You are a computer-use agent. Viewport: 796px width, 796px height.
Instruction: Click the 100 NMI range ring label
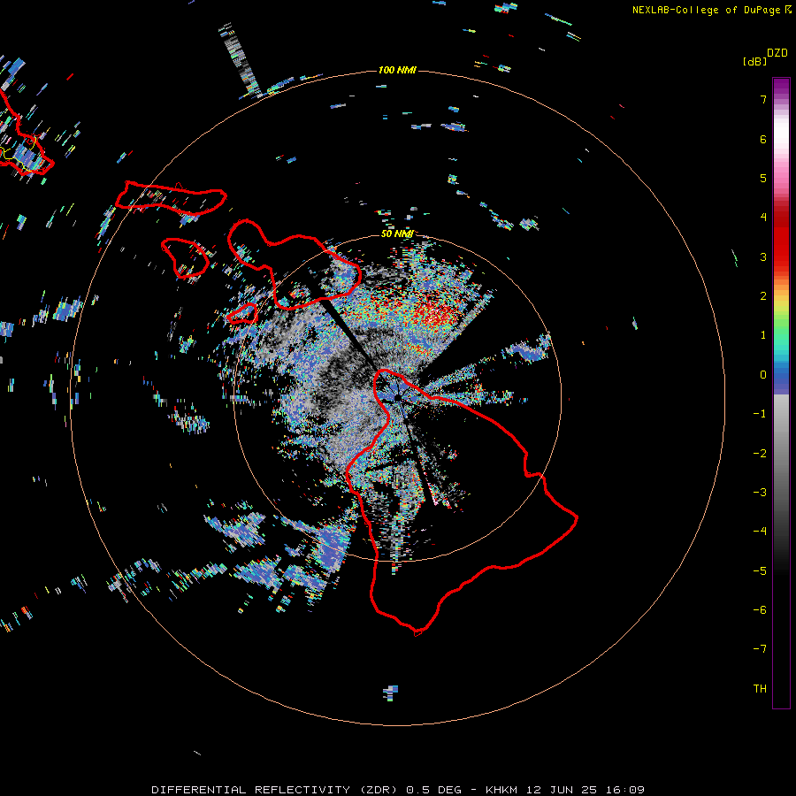[397, 70]
